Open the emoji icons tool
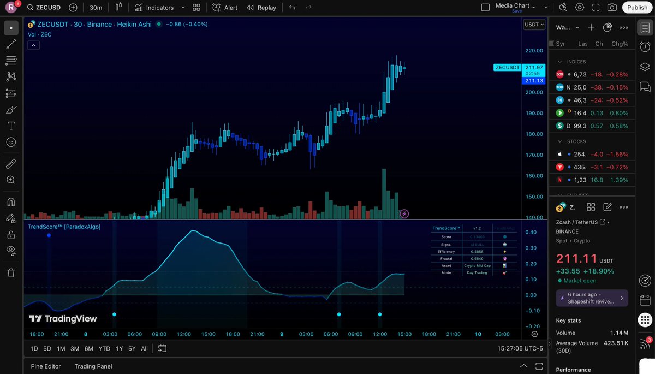Image resolution: width=655 pixels, height=374 pixels. (11, 142)
